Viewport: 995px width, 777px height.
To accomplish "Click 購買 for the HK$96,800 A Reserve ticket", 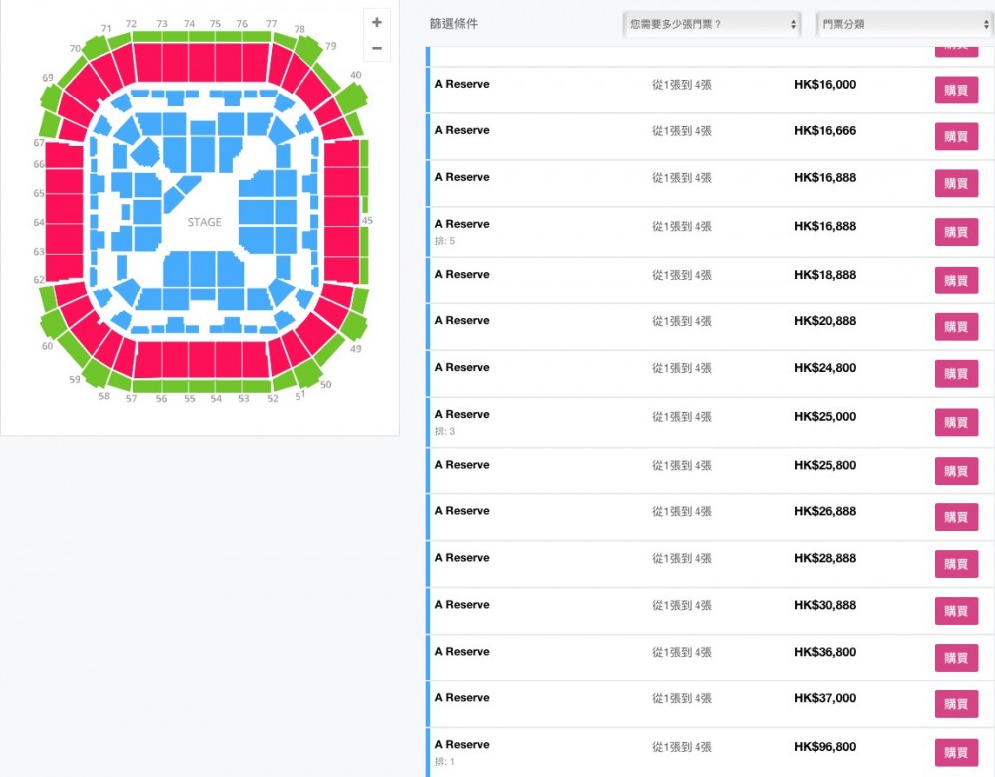I will tap(955, 750).
